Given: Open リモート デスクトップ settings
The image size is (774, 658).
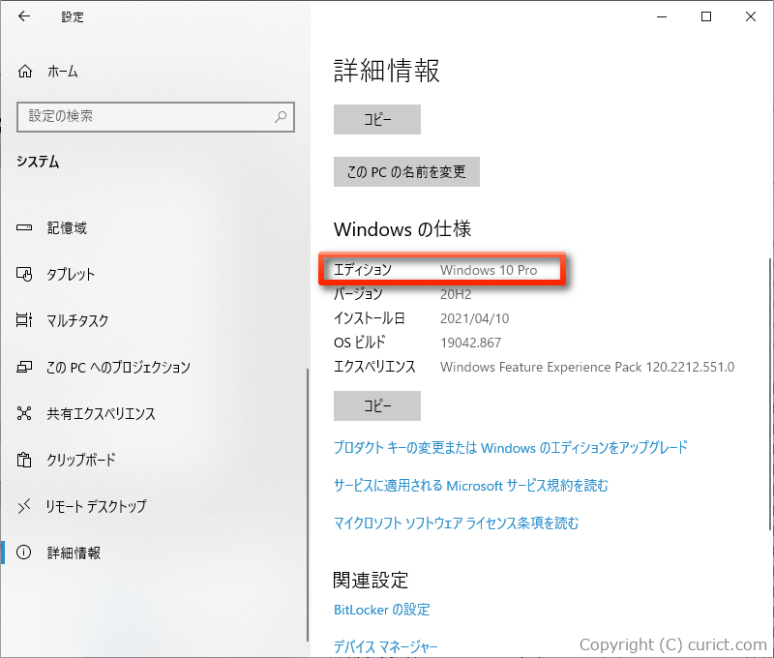Looking at the screenshot, I should (97, 506).
